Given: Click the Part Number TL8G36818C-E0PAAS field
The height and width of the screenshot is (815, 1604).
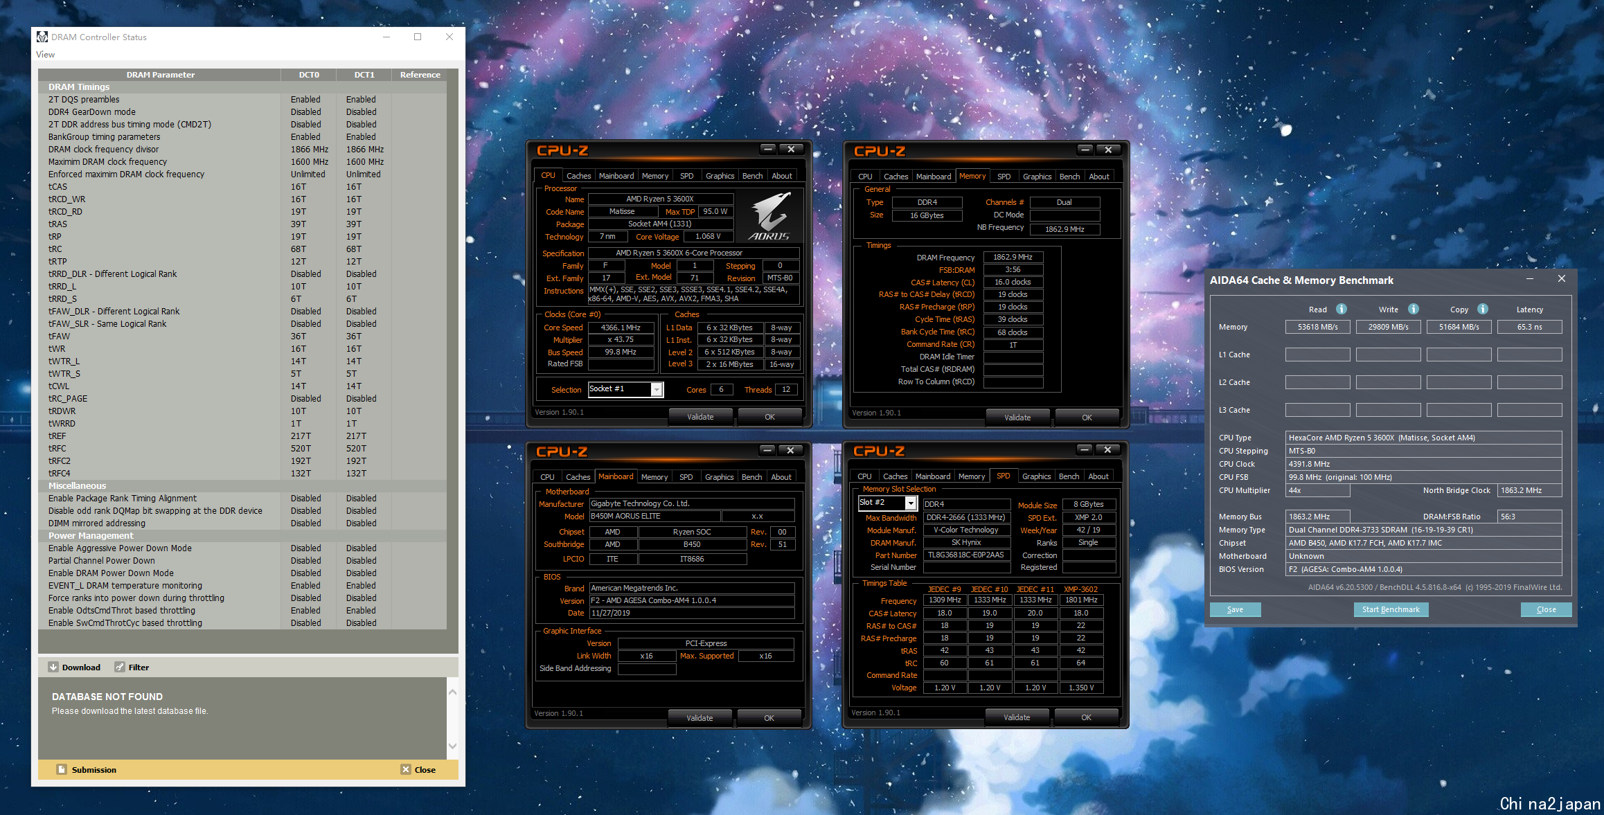Looking at the screenshot, I should 965,555.
